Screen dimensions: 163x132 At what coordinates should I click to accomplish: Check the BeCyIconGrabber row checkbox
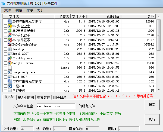point(5,45)
